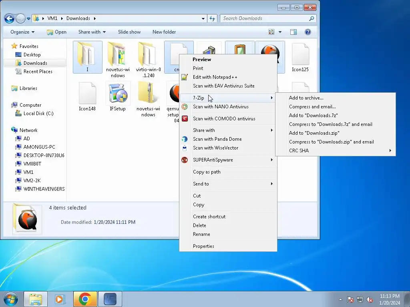Expand the SUPERAntiSpyware submenu
The width and height of the screenshot is (410, 307).
pyautogui.click(x=228, y=160)
